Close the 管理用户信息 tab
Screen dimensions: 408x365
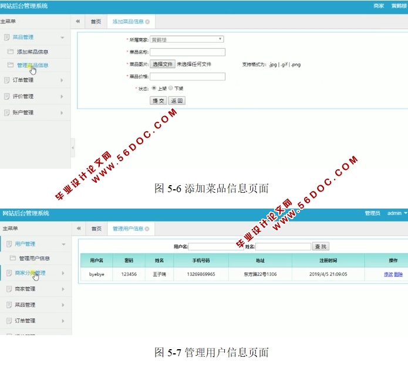point(147,228)
